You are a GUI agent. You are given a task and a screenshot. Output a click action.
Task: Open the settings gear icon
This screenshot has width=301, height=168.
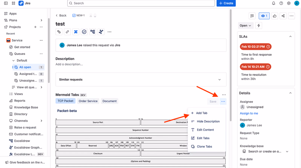[x=289, y=3]
